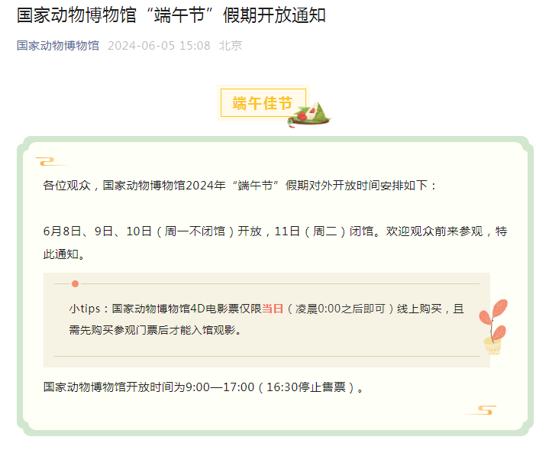
Task: Click the 北京 location label
Action: click(231, 46)
